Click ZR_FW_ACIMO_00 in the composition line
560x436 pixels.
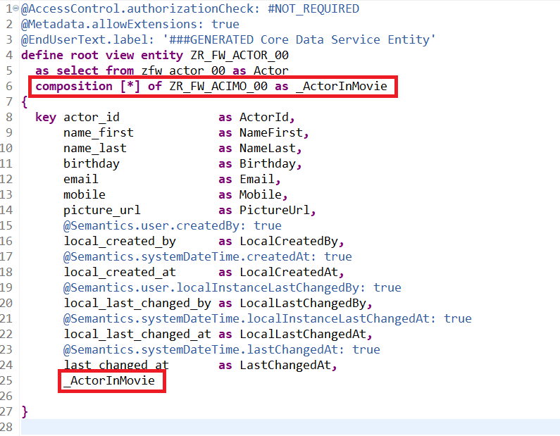218,86
